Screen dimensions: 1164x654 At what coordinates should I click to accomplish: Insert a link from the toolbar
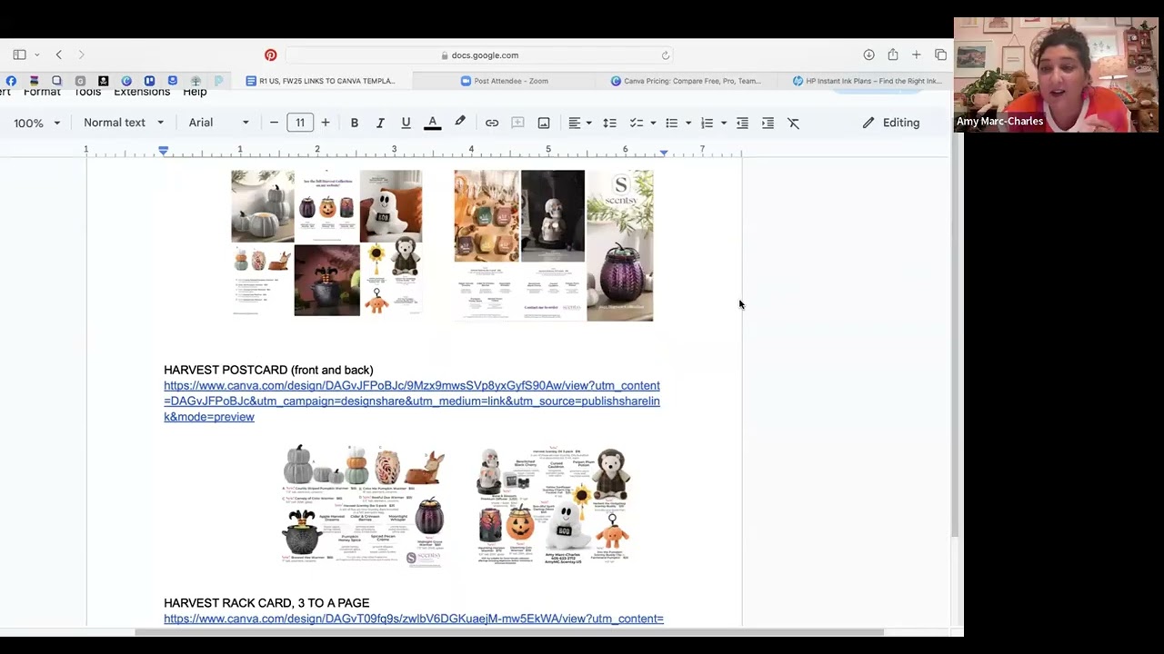(492, 123)
